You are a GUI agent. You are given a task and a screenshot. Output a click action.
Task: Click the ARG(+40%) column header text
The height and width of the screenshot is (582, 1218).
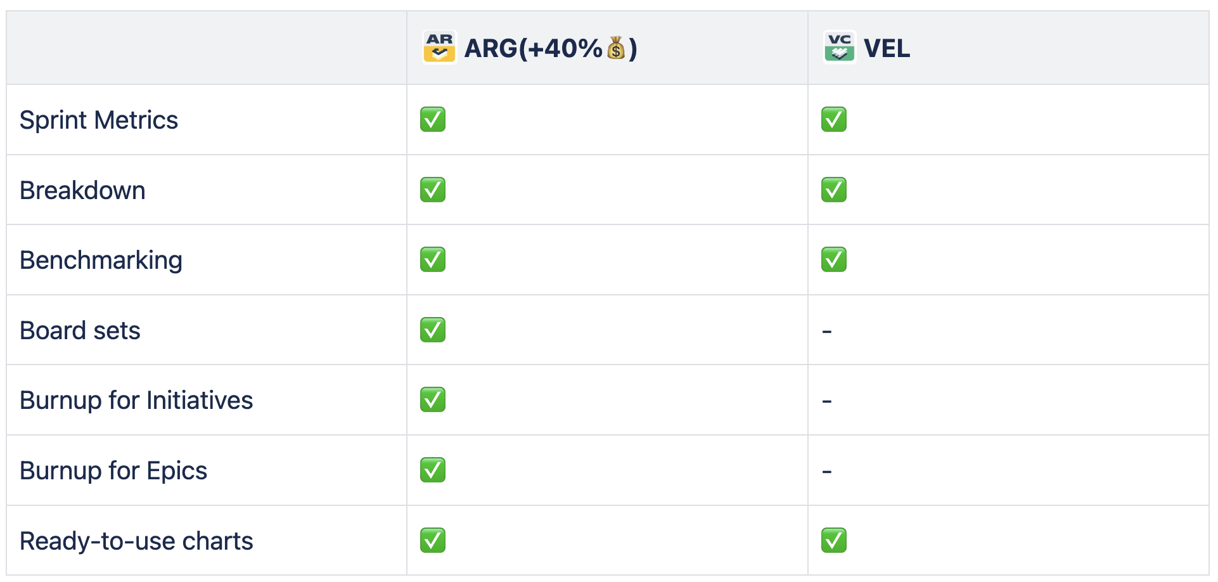[551, 48]
